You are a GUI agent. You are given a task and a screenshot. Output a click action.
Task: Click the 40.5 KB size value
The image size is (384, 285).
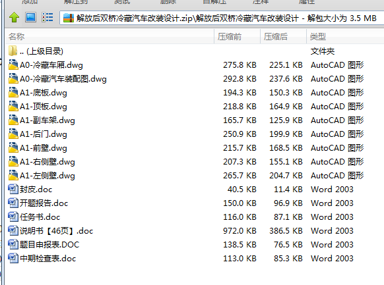click(x=241, y=190)
